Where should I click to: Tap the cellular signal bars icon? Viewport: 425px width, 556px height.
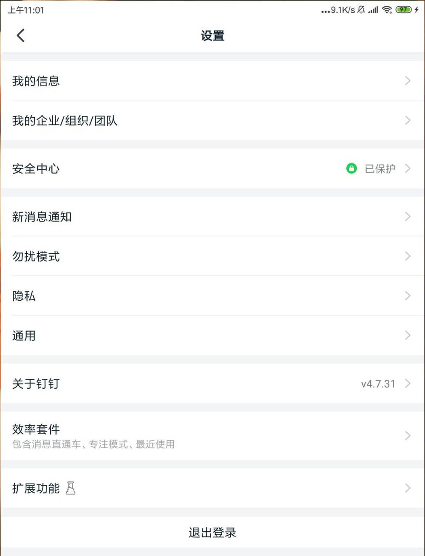[374, 9]
